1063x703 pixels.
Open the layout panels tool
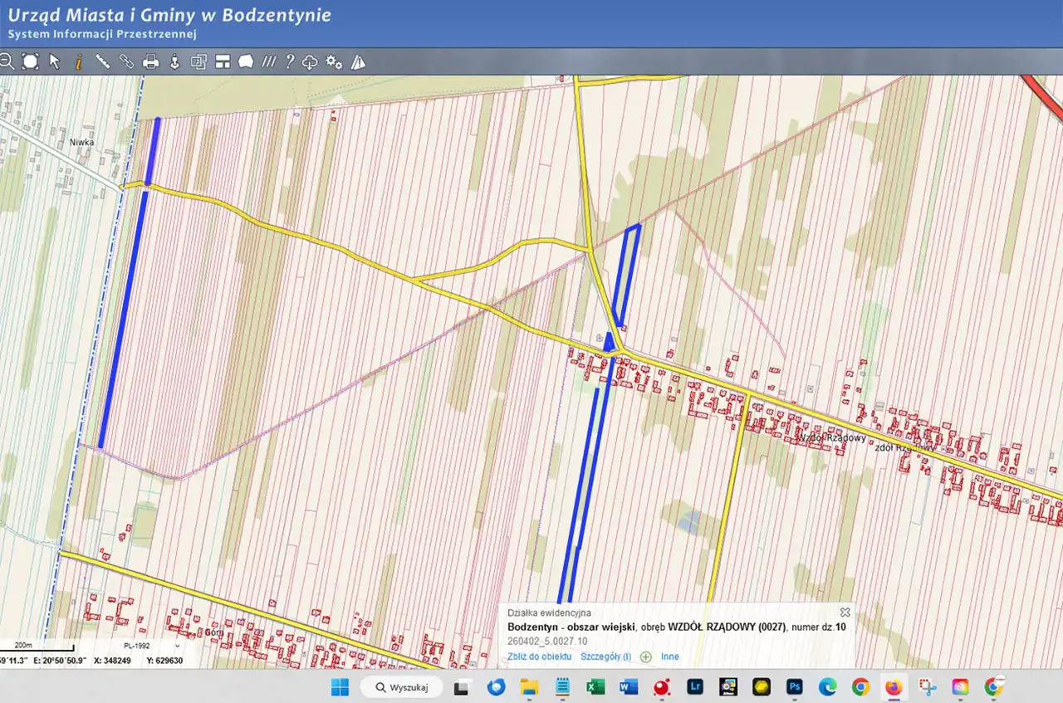tap(223, 61)
